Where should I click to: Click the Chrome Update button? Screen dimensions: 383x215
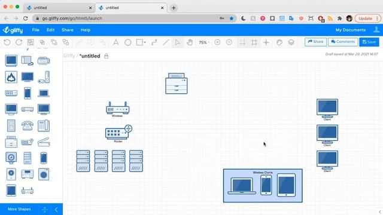click(x=367, y=19)
